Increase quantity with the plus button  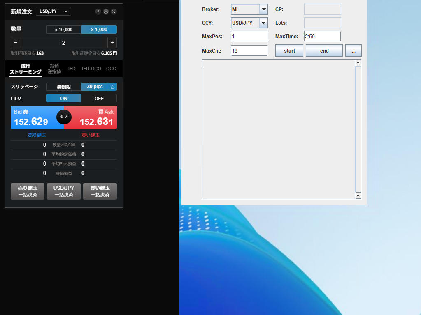click(x=112, y=43)
